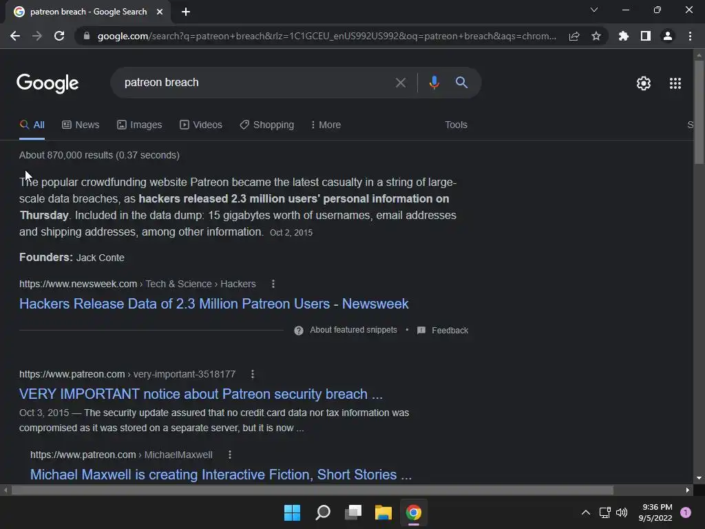Open clock and date in taskbar
This screenshot has height=529, width=705.
(x=655, y=512)
